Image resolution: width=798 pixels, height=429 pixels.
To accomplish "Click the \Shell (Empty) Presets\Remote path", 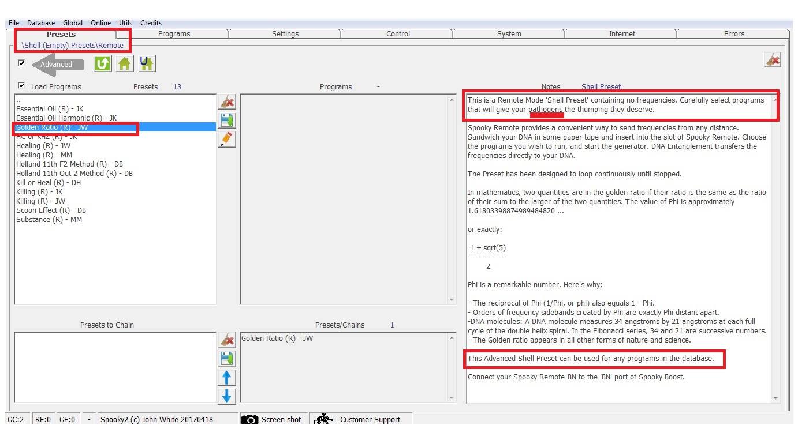I will (73, 45).
